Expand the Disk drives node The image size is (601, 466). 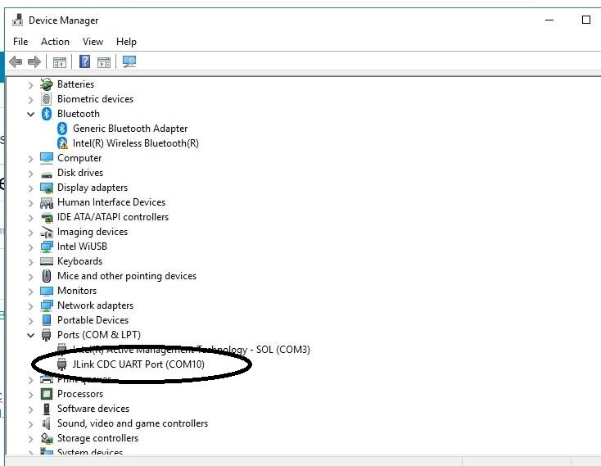click(x=30, y=174)
